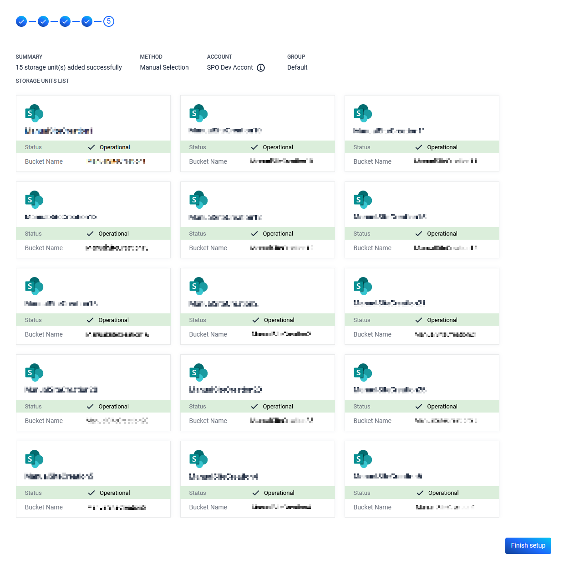564x569 pixels.
Task: Go back to the first completed wizard step
Action: tap(21, 21)
